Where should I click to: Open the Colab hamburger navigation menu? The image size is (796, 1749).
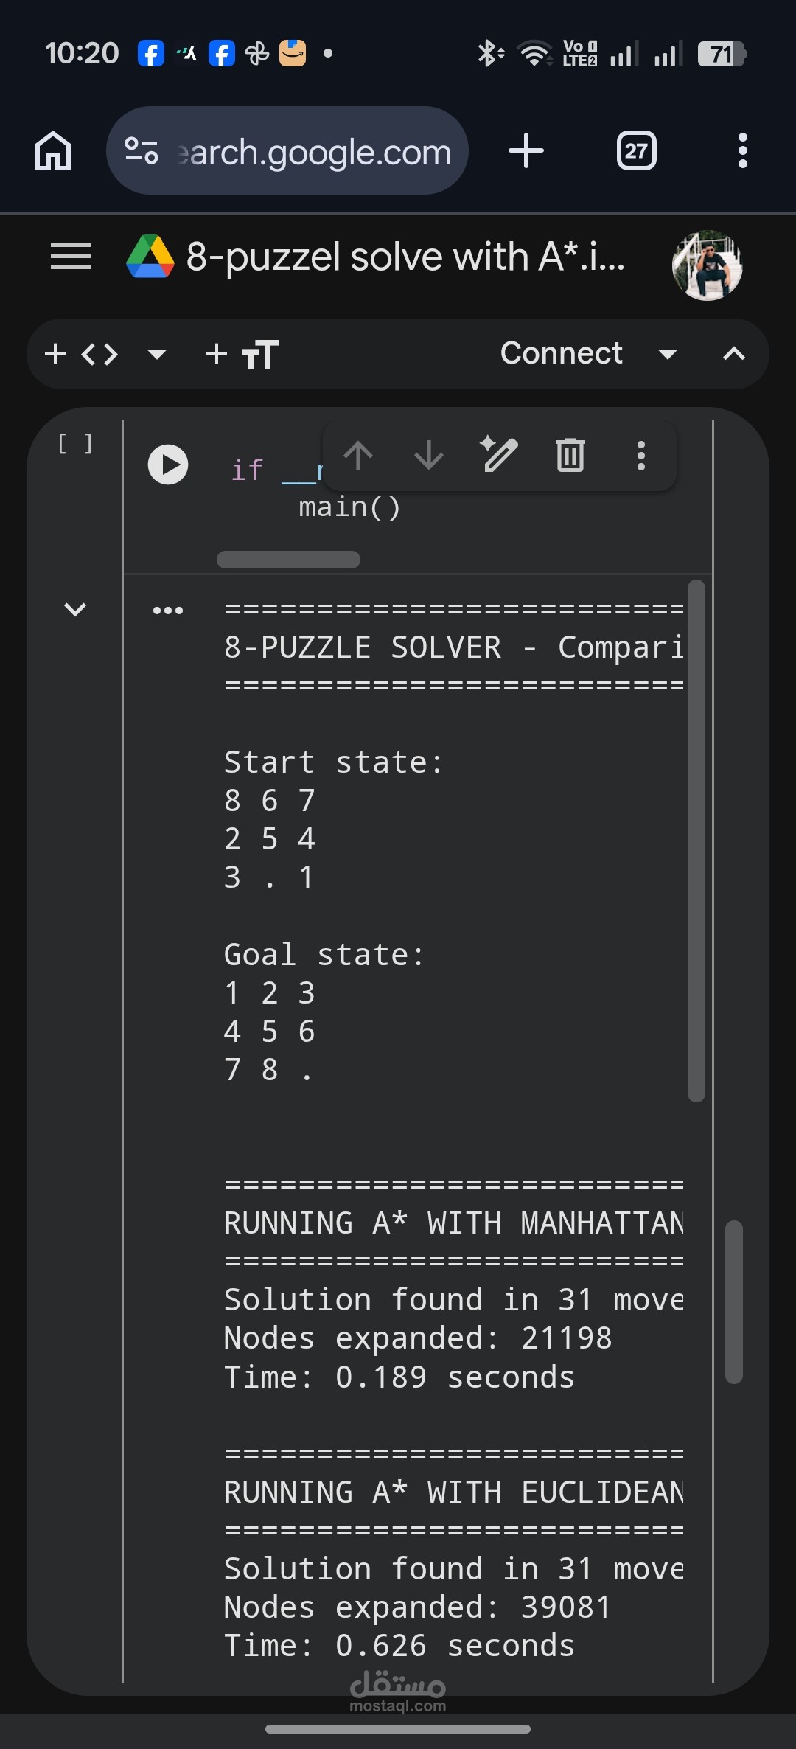(x=70, y=256)
